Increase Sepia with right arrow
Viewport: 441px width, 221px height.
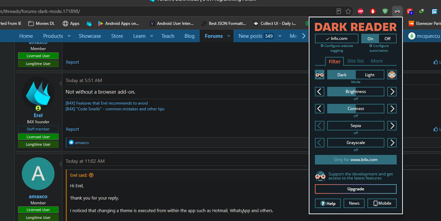pyautogui.click(x=392, y=126)
